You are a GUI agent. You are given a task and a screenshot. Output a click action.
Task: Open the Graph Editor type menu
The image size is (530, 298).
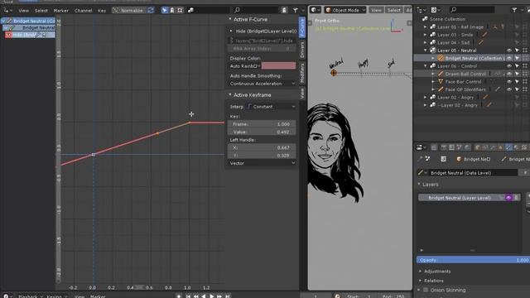pyautogui.click(x=7, y=11)
